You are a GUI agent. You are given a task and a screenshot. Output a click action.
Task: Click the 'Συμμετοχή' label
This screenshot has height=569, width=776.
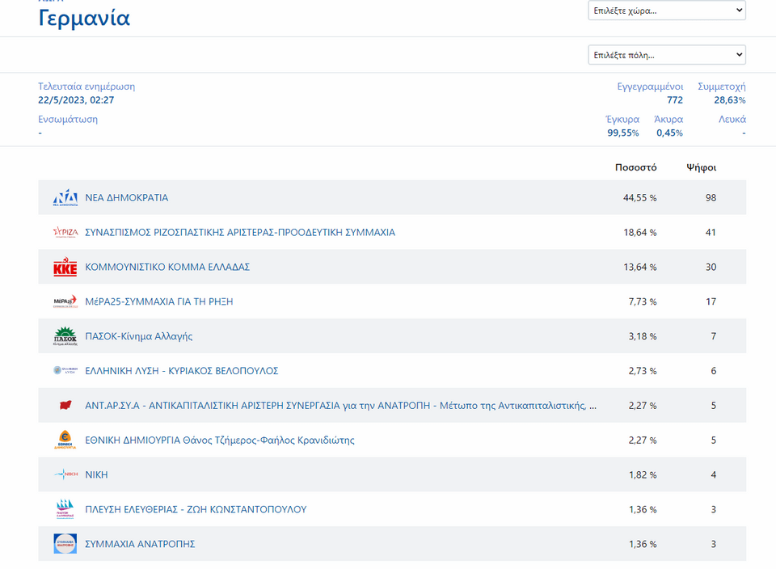tap(722, 86)
